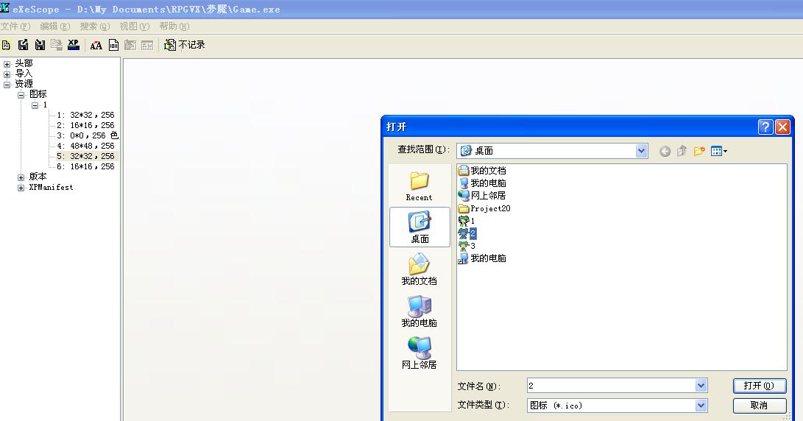Click the greyed dialog editor icon
Screen dimensions: 803x421
[130, 45]
